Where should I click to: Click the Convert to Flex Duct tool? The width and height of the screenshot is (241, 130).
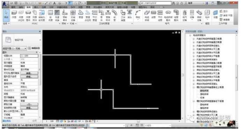42,15
